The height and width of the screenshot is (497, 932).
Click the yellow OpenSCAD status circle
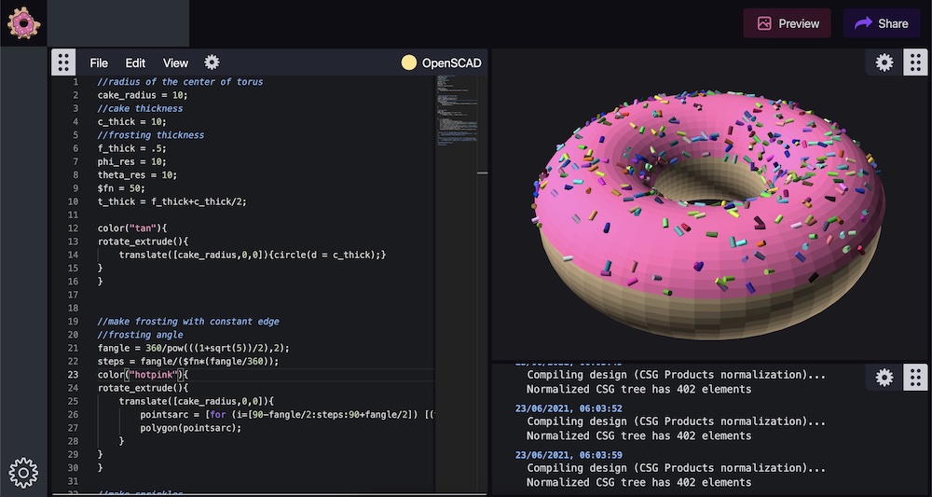(408, 62)
